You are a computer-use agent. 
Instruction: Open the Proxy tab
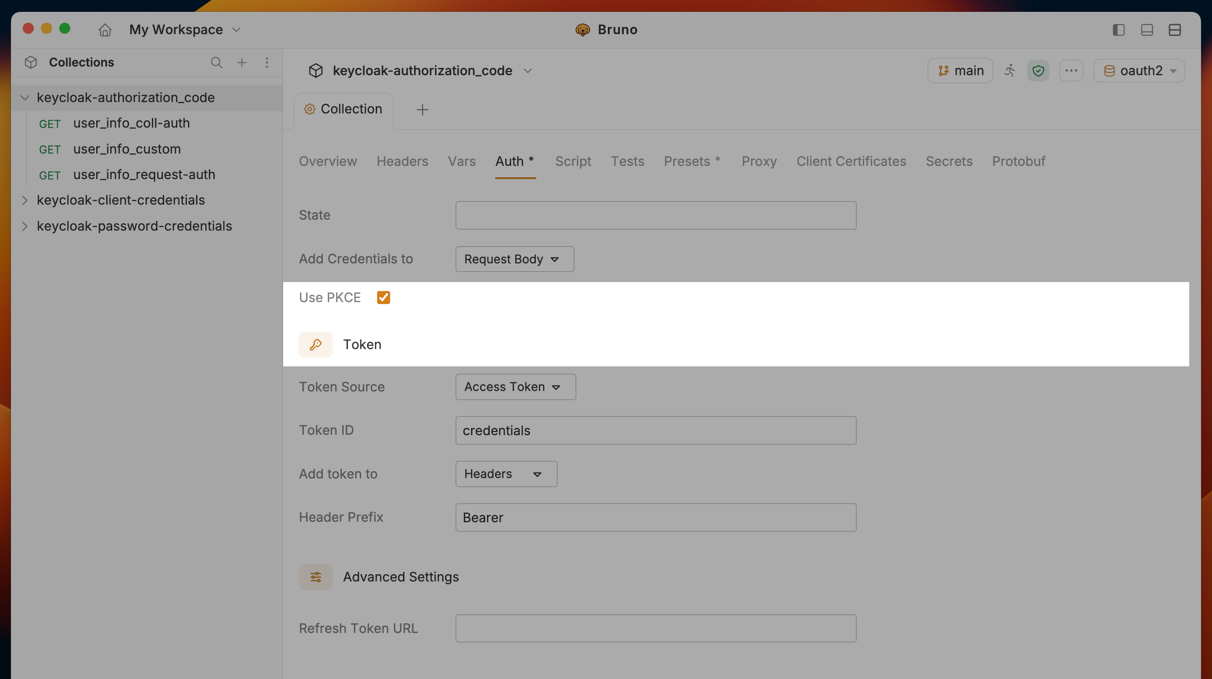click(759, 161)
